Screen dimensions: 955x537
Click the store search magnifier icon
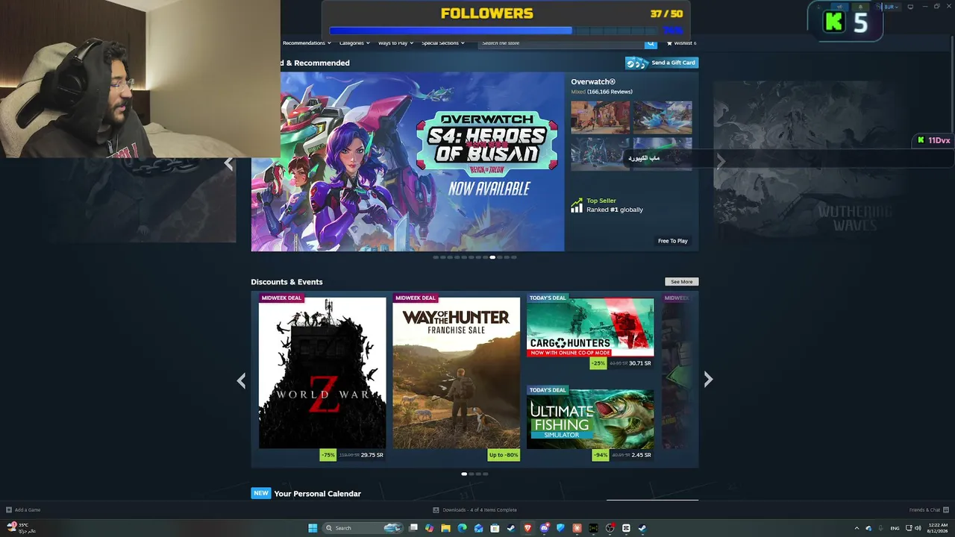click(x=651, y=43)
